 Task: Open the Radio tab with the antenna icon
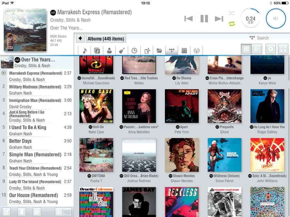coord(197,50)
